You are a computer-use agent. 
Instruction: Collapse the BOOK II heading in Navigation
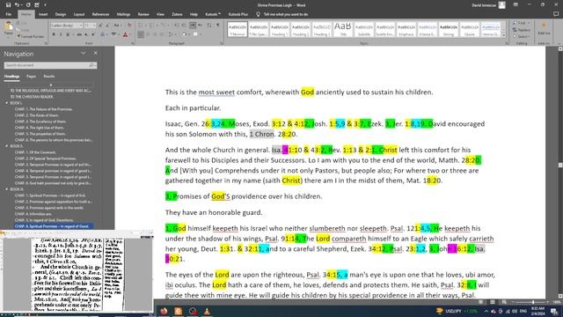click(x=7, y=146)
